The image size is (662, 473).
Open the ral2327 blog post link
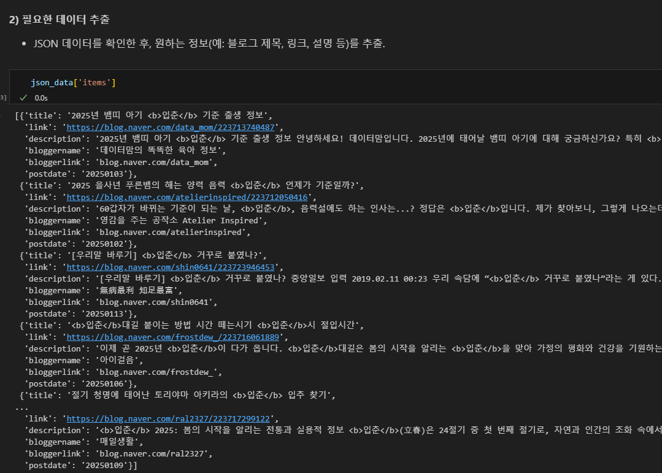tap(168, 418)
